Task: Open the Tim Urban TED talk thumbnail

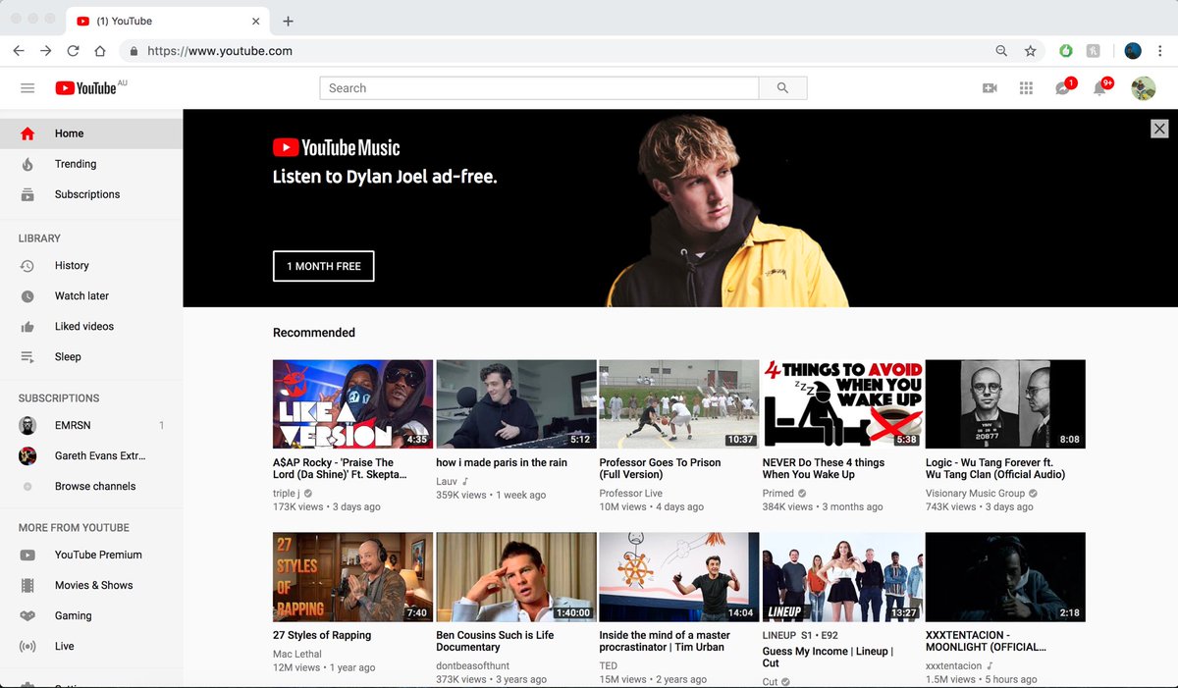Action: click(x=679, y=577)
